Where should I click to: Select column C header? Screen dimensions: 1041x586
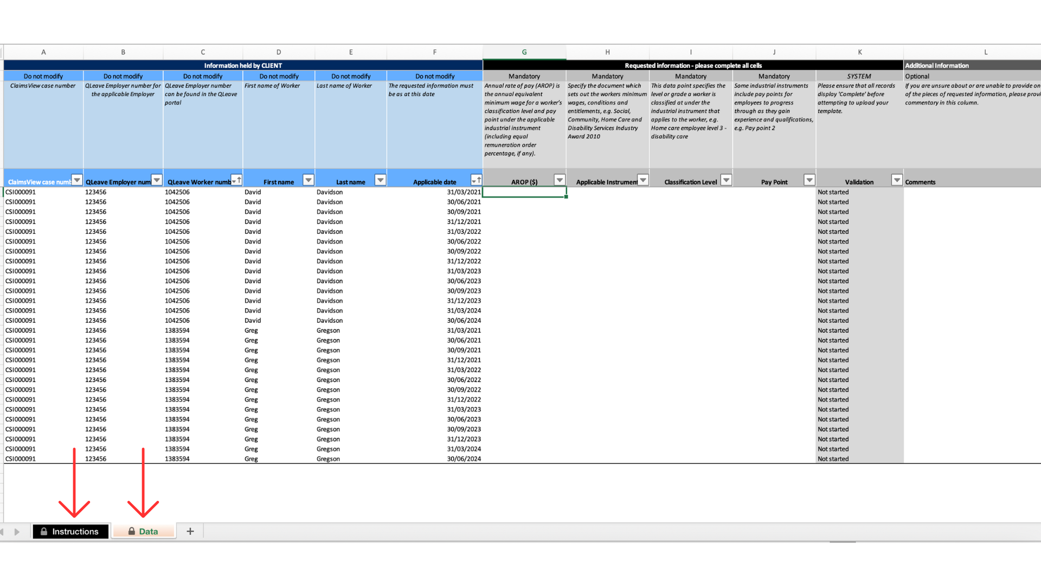203,53
